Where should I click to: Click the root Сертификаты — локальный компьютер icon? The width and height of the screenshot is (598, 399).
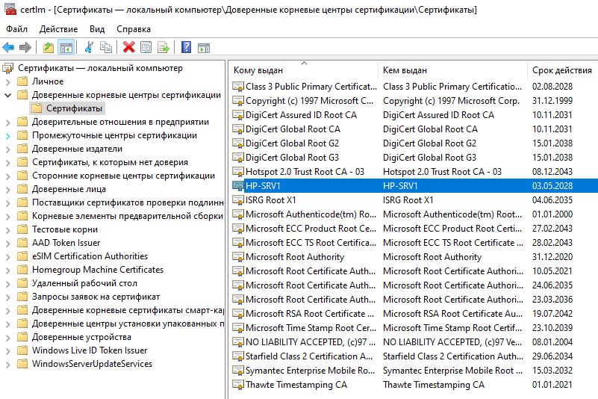[x=8, y=68]
